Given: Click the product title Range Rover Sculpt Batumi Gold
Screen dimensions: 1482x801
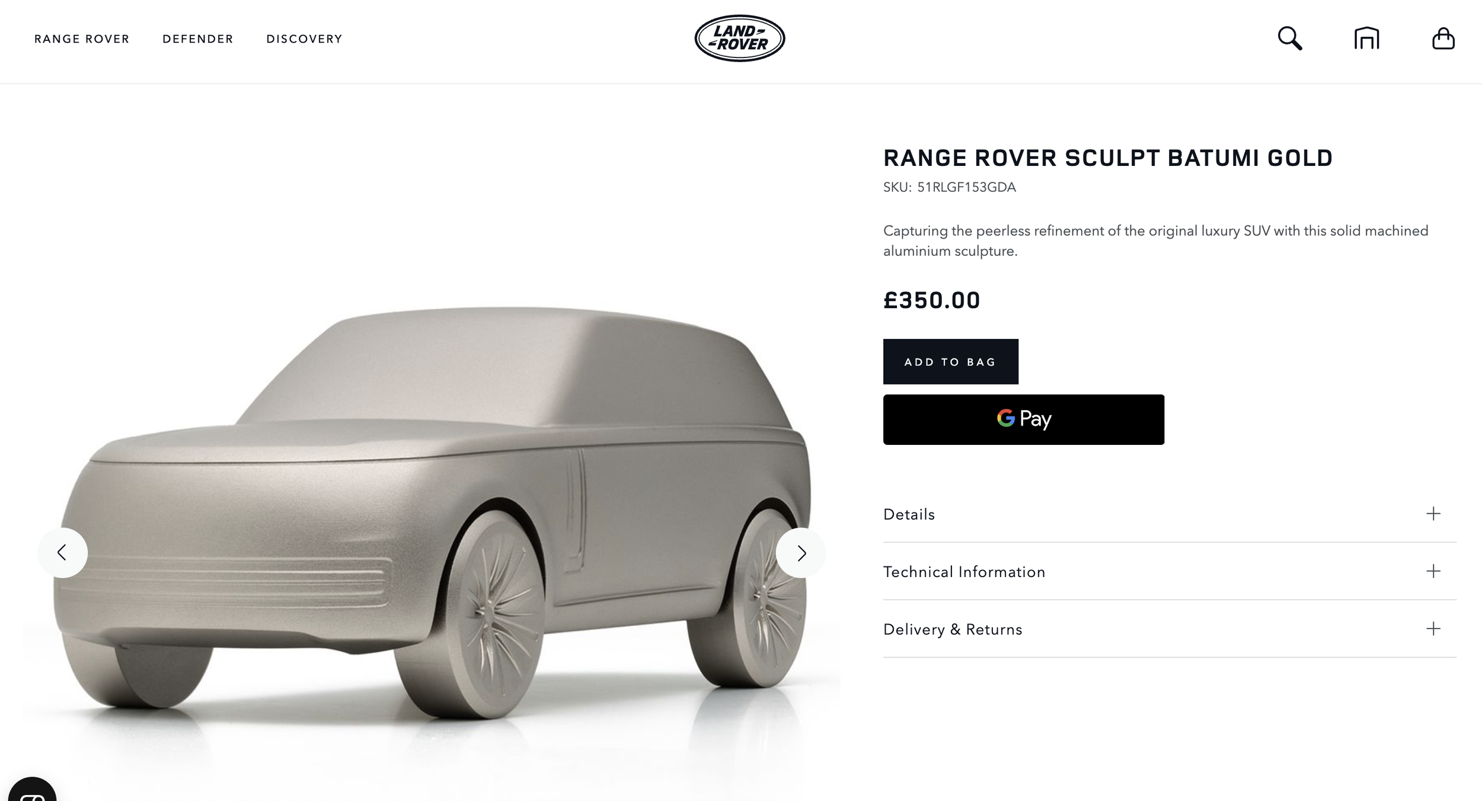Looking at the screenshot, I should pos(1107,158).
